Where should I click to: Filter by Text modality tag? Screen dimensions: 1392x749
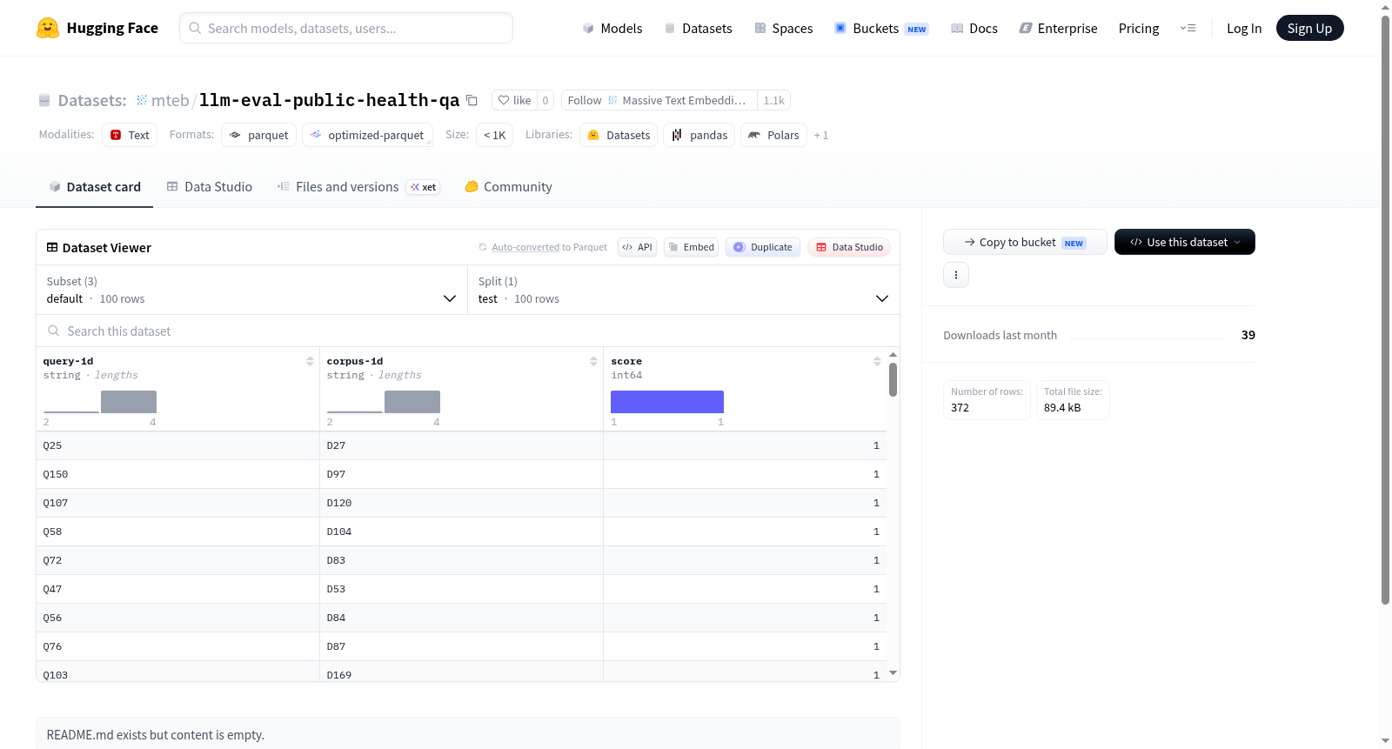pos(130,135)
